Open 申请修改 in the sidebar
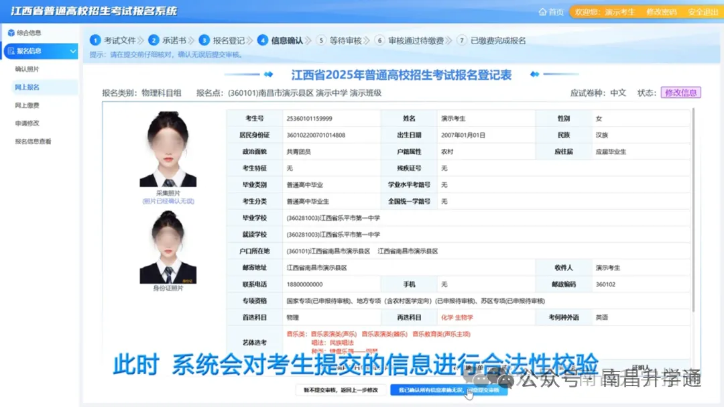 click(27, 123)
